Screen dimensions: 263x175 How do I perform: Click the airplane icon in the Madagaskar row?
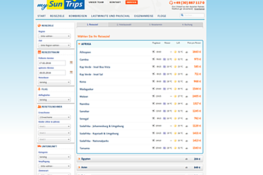[x=153, y=89]
